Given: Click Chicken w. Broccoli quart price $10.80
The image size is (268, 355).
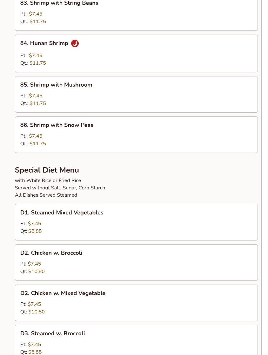Looking at the screenshot, I should tap(36, 272).
